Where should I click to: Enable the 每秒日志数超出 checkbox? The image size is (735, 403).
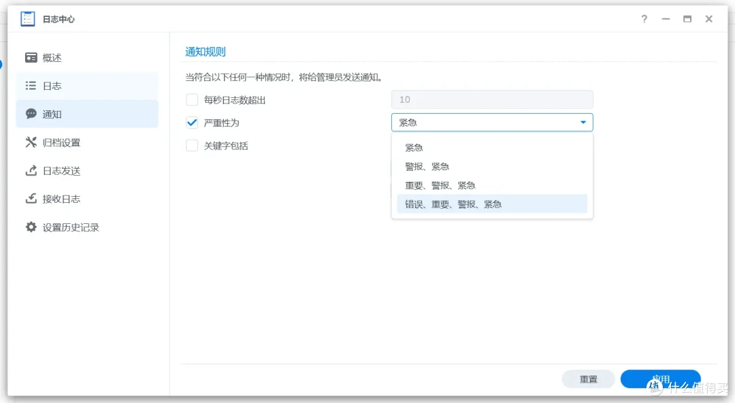point(192,99)
